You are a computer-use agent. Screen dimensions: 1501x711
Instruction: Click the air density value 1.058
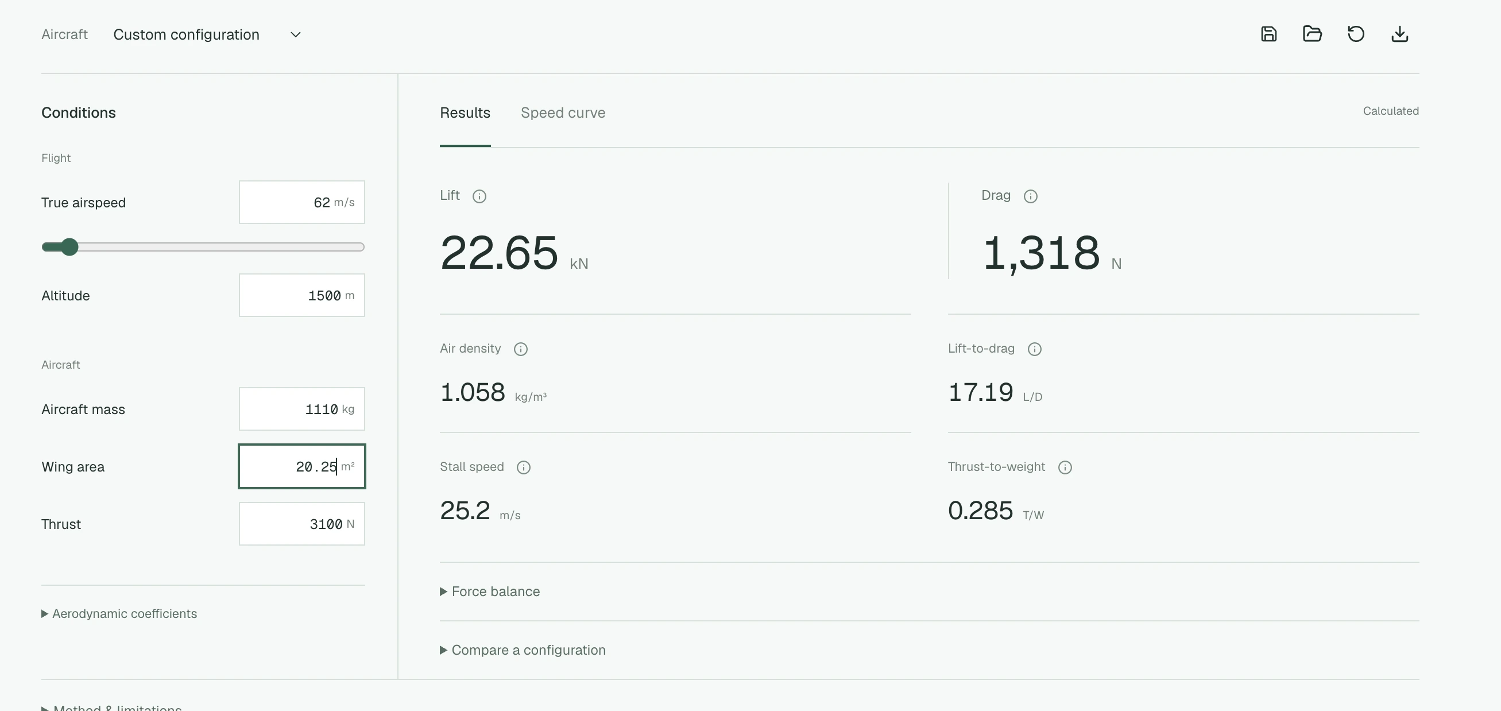click(x=473, y=392)
